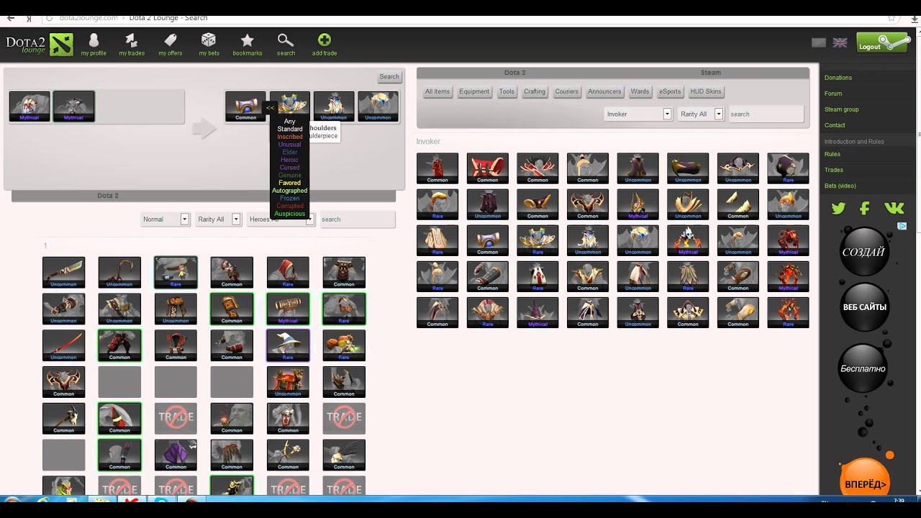Open the Bets (video) link

840,186
